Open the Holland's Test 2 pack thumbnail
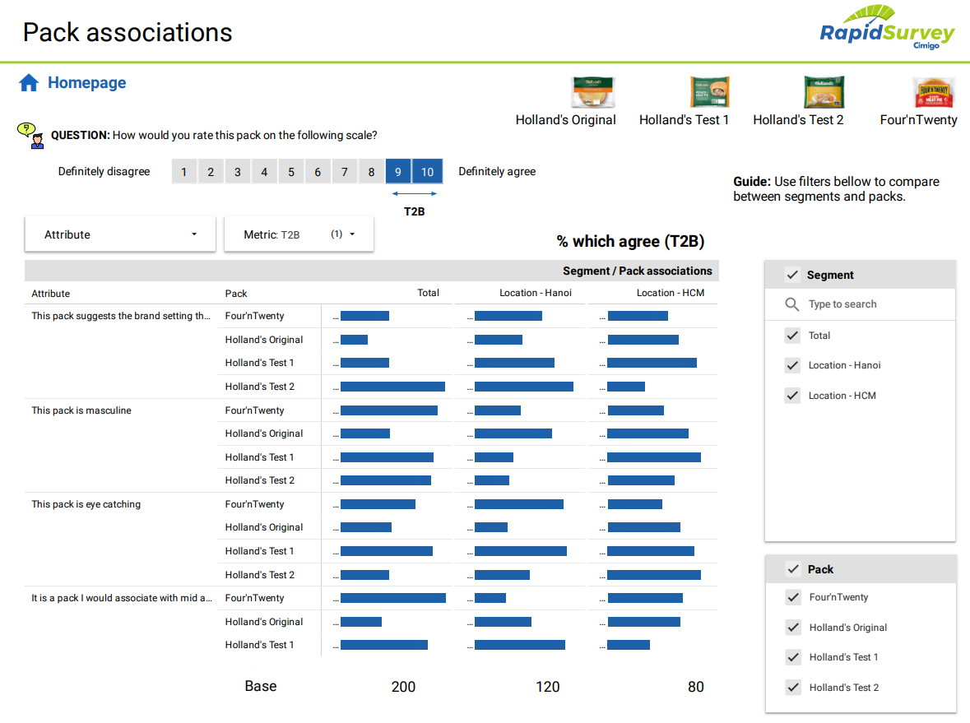This screenshot has width=970, height=723. tap(824, 91)
